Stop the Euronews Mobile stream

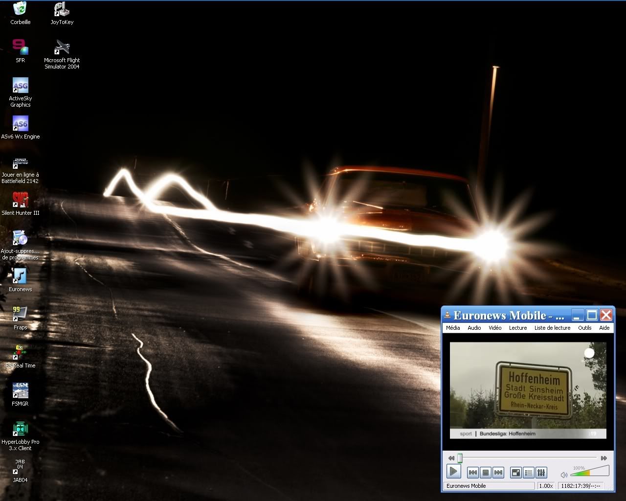[485, 472]
